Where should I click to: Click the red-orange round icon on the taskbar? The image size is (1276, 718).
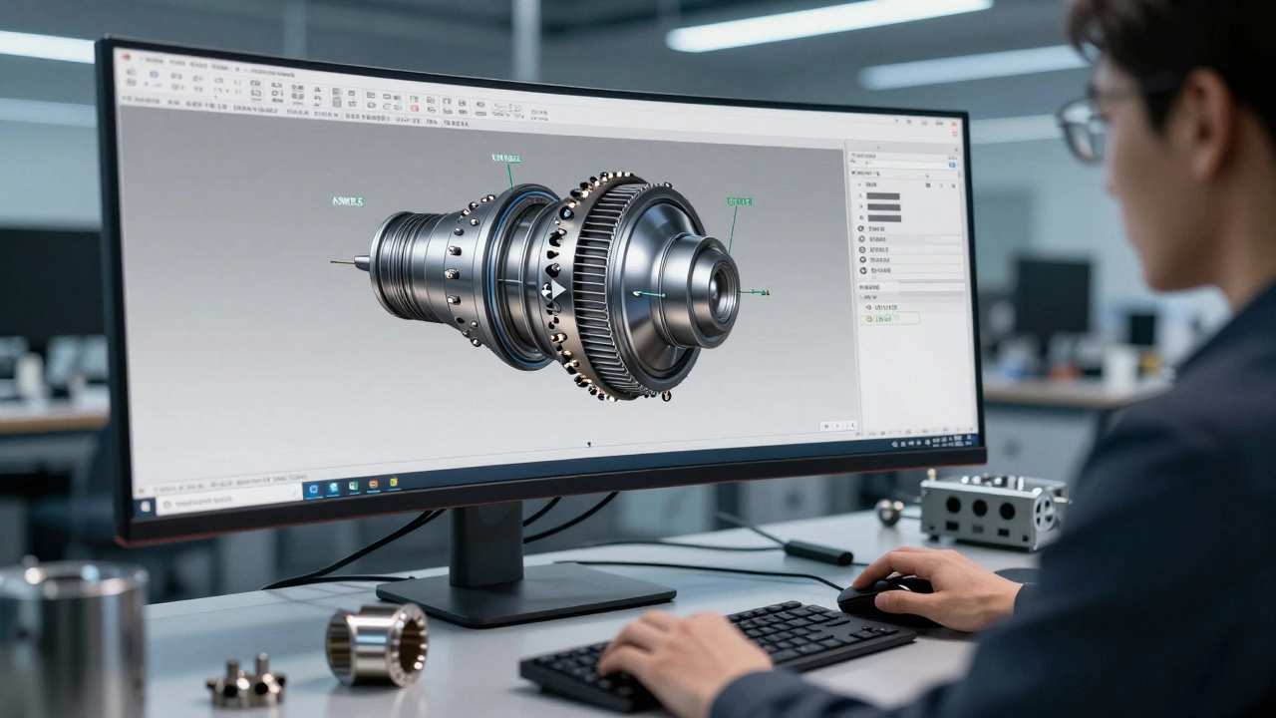[x=374, y=486]
